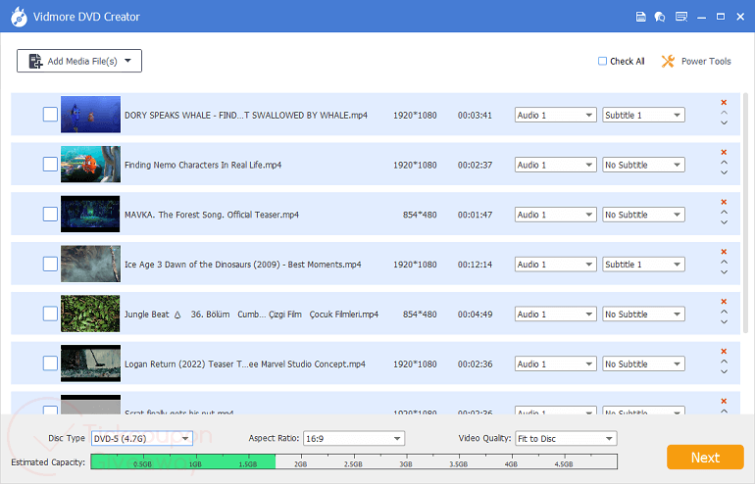The image size is (755, 484).
Task: Move the DORY SPEAKS WHALE video down
Action: (x=724, y=122)
